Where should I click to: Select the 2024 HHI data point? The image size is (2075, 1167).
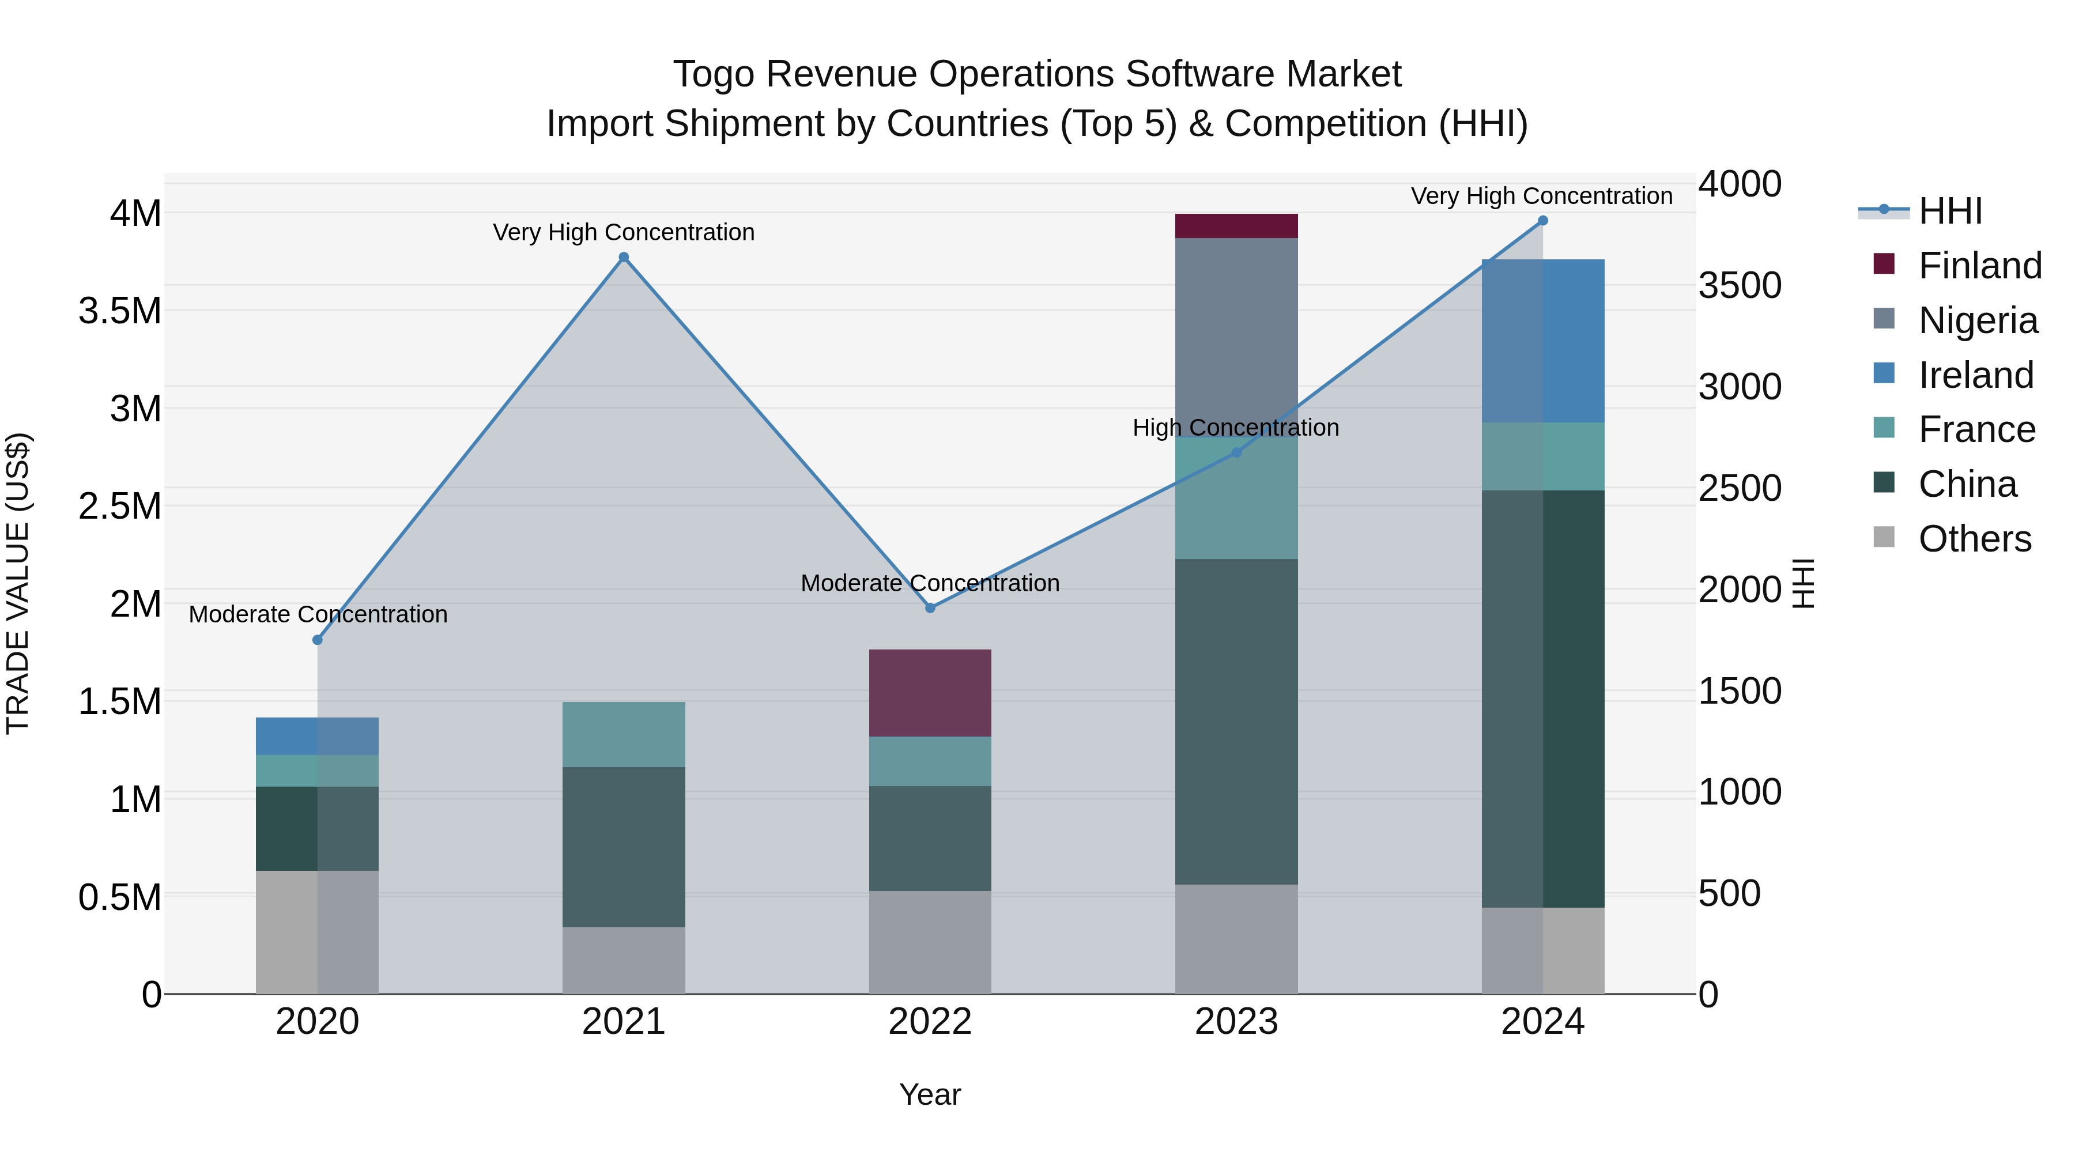pyautogui.click(x=1542, y=221)
